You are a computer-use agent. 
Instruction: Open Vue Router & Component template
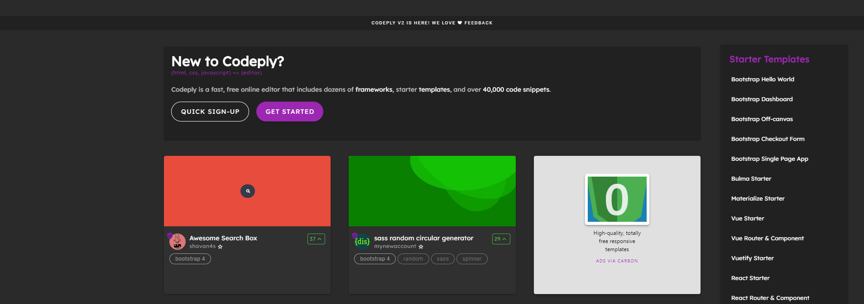767,238
